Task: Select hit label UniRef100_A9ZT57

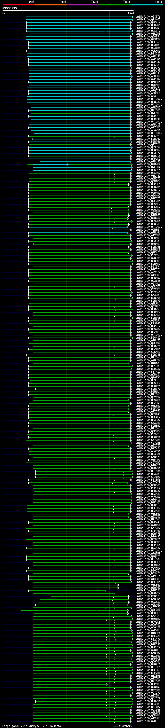Action: [148, 213]
